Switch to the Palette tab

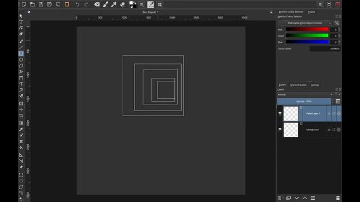click(311, 12)
